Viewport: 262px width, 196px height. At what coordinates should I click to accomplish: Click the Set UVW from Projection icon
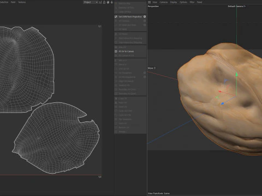click(x=116, y=17)
